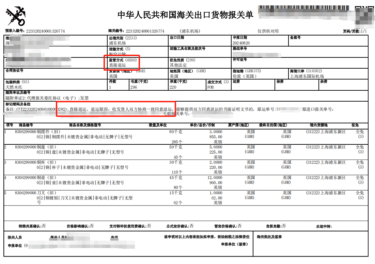Click gross weight value 296
Screen dimensions: 375x264
[x=134, y=87]
